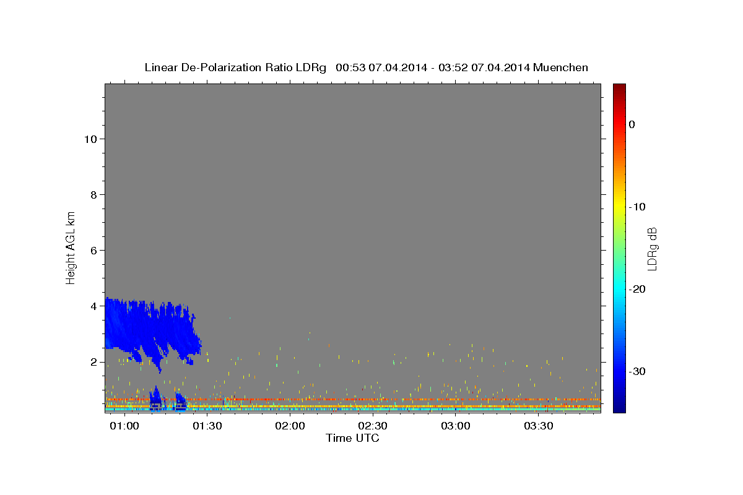This screenshot has height=495, width=743.
Task: Click the orange-red horizontal band near the ground
Action: [353, 400]
